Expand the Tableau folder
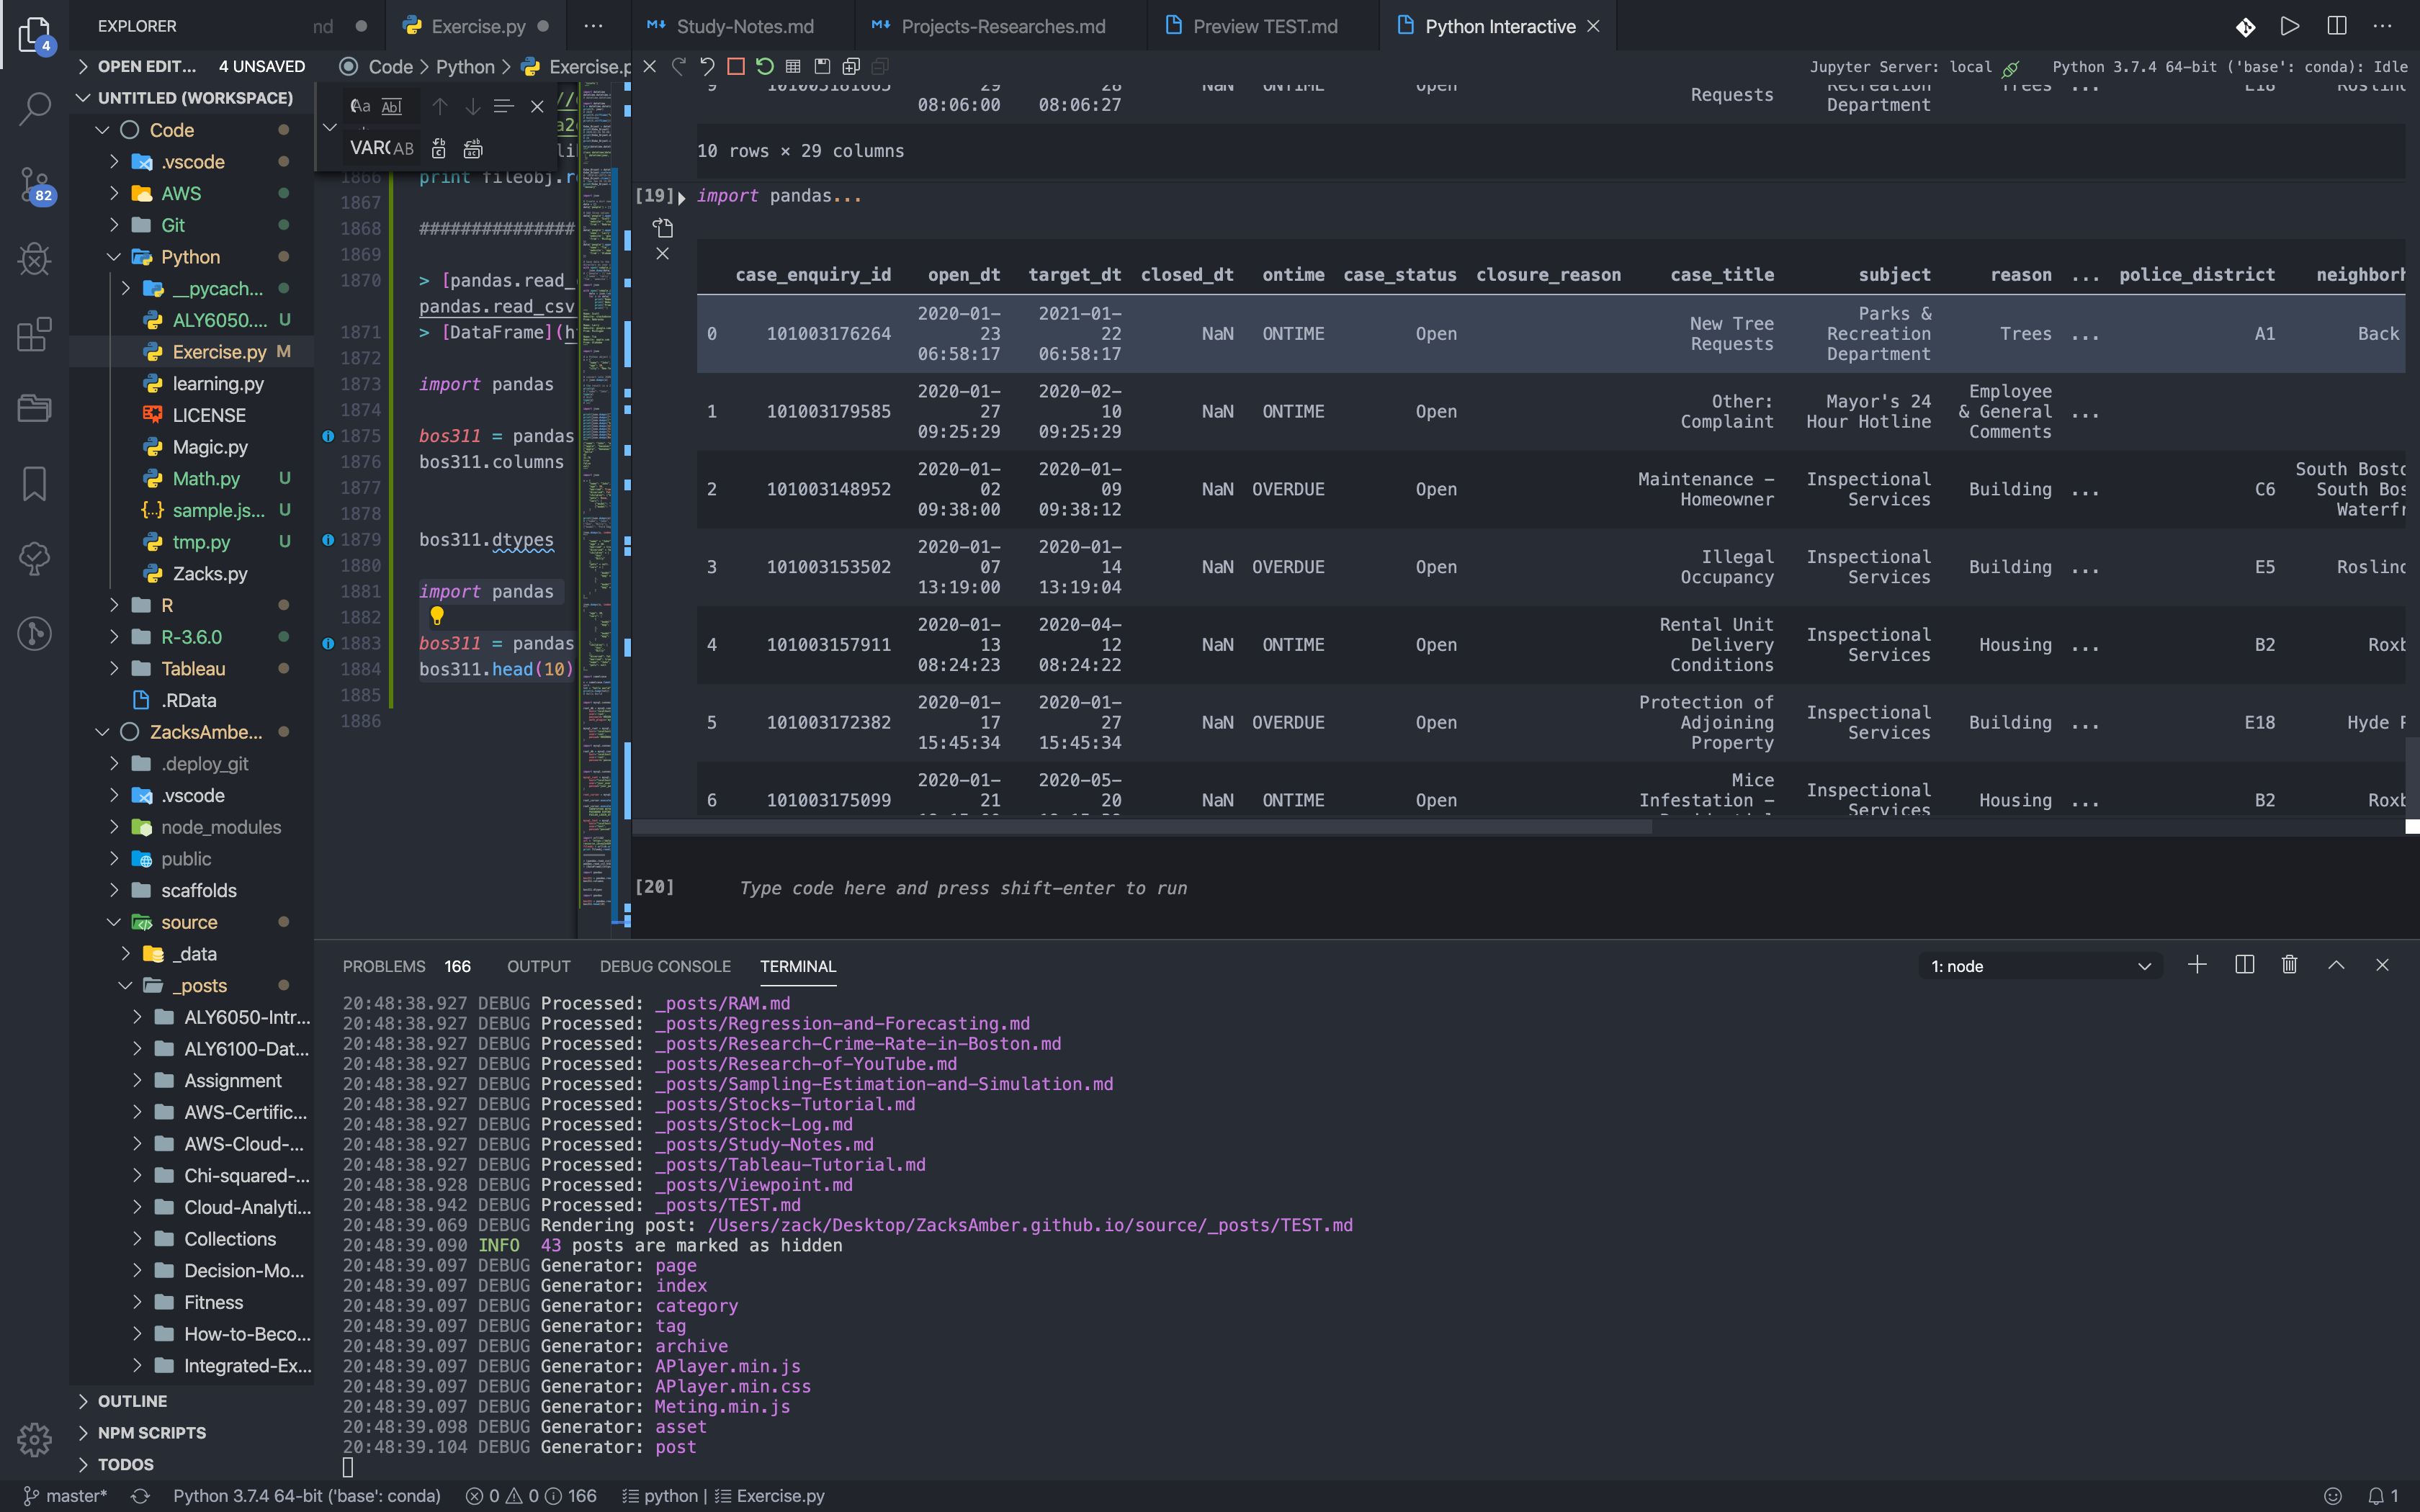The height and width of the screenshot is (1512, 2420). (x=193, y=669)
